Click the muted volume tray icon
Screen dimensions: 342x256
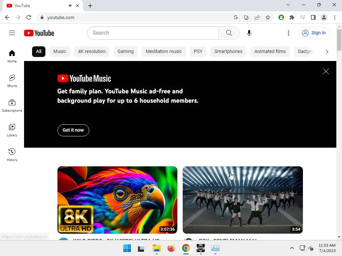click(x=311, y=248)
